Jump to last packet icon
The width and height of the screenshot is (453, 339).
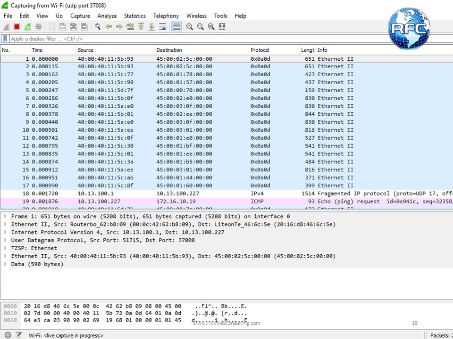[x=151, y=27]
